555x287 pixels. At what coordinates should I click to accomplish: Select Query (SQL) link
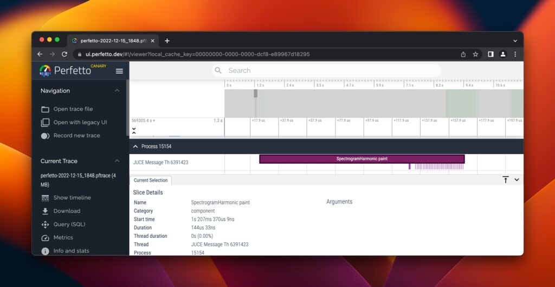[x=69, y=224]
